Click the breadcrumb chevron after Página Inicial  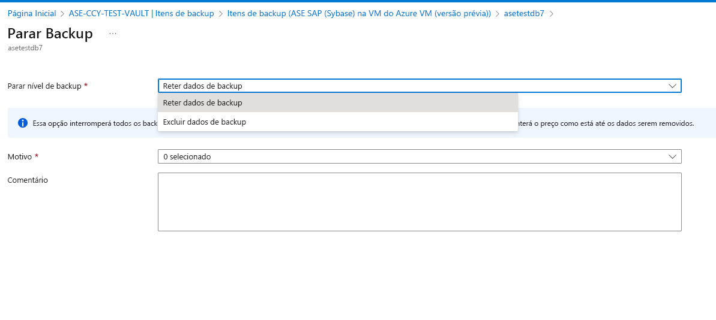(62, 13)
